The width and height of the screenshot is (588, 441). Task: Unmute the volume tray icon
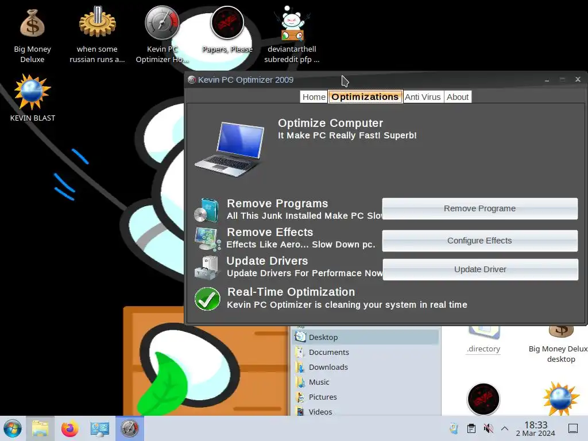[x=488, y=428]
